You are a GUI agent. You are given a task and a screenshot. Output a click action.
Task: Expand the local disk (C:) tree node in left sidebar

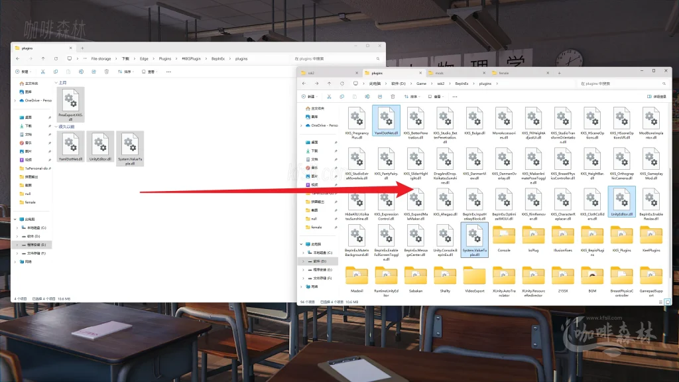point(17,227)
